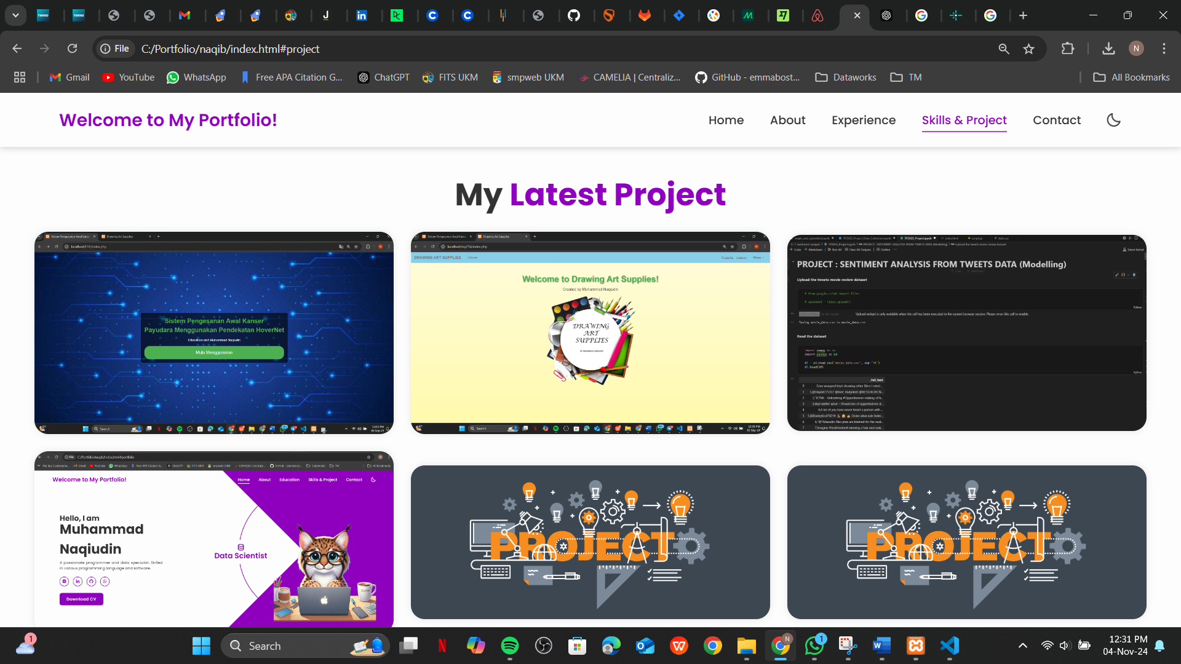Screen dimensions: 1181x664
Task: Toggle dark mode with the moon icon
Action: [1114, 120]
